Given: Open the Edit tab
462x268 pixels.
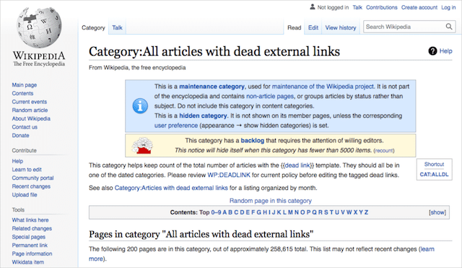Looking at the screenshot, I should point(313,27).
